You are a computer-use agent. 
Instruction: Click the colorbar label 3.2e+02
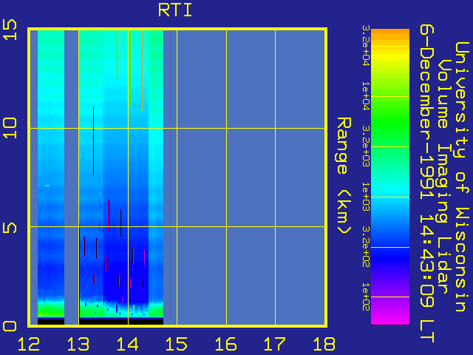[366, 247]
